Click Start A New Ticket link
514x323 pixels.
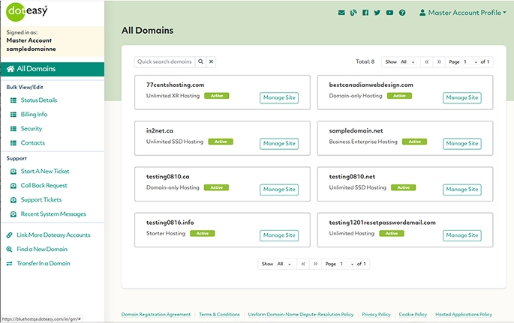(x=45, y=172)
